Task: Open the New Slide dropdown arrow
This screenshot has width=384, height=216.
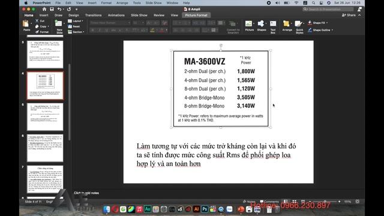Action: click(64, 23)
